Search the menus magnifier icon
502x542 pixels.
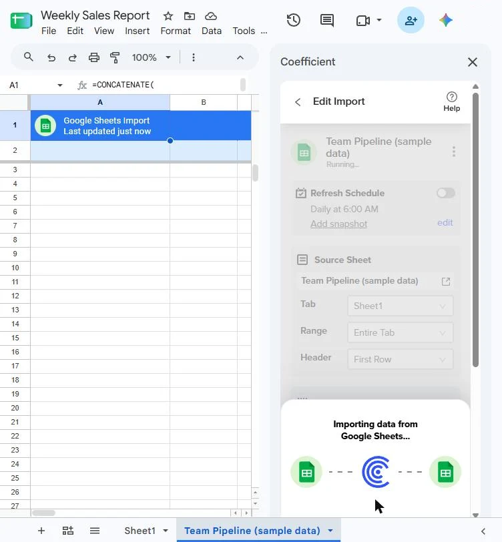coord(28,57)
